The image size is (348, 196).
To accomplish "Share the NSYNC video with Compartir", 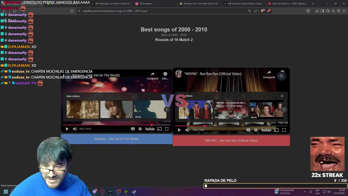I will click(x=269, y=74).
